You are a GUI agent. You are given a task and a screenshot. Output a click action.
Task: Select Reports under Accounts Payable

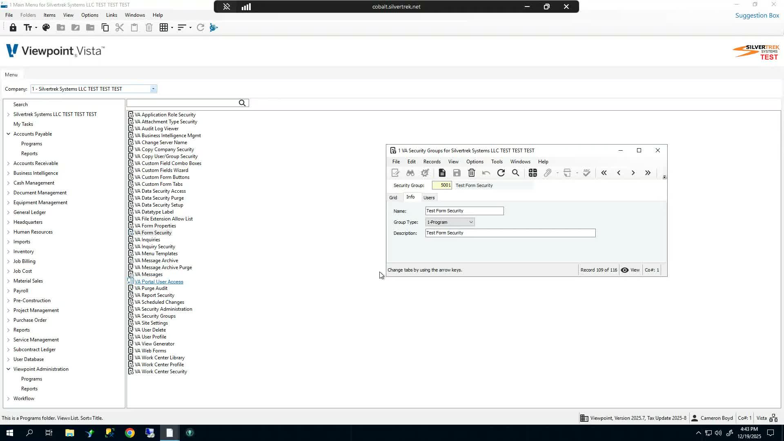[x=29, y=154]
